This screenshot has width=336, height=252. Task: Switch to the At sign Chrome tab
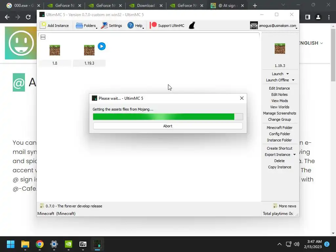[x=228, y=6]
